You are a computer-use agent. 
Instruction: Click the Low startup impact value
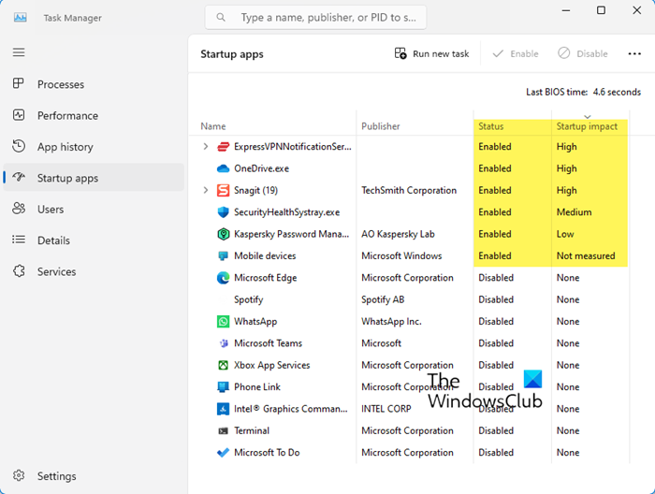[565, 234]
